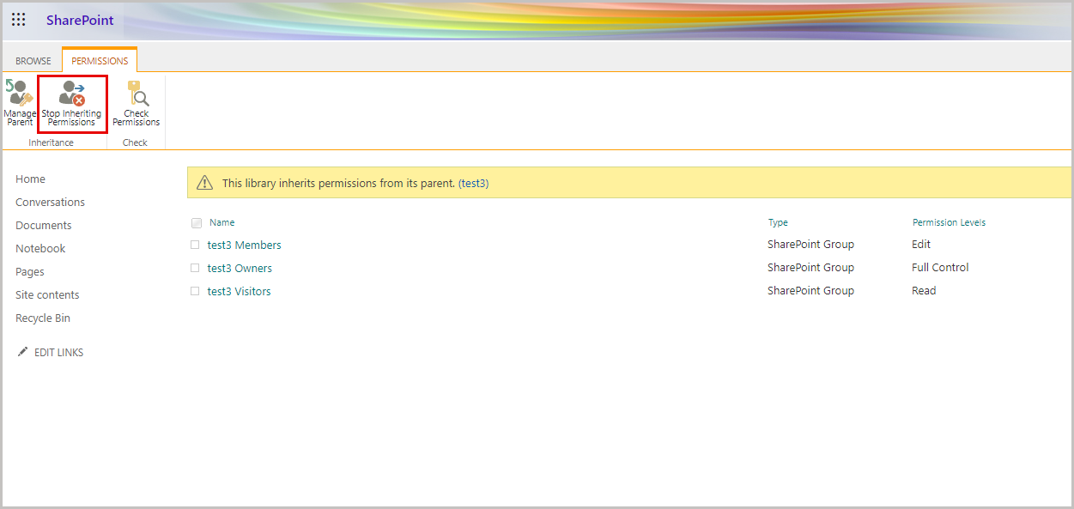Click the Check ribbon group label
1074x509 pixels.
(135, 142)
